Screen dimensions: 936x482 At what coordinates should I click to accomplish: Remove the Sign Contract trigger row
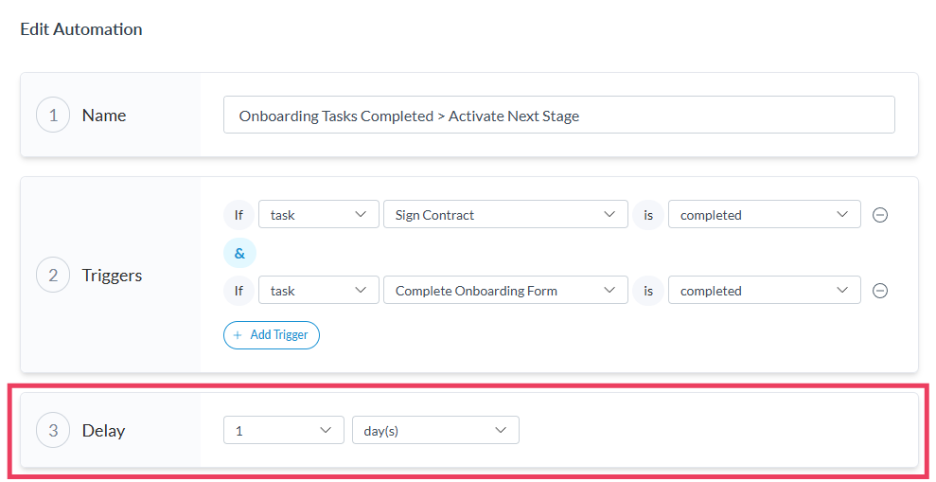coord(879,215)
